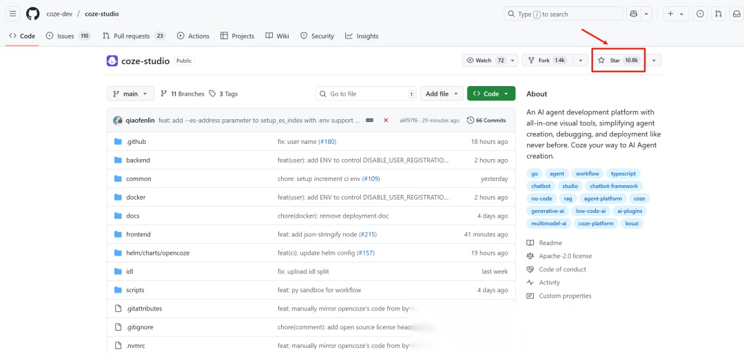Open the common folder
Screen dimensions: 744x354
pos(138,179)
